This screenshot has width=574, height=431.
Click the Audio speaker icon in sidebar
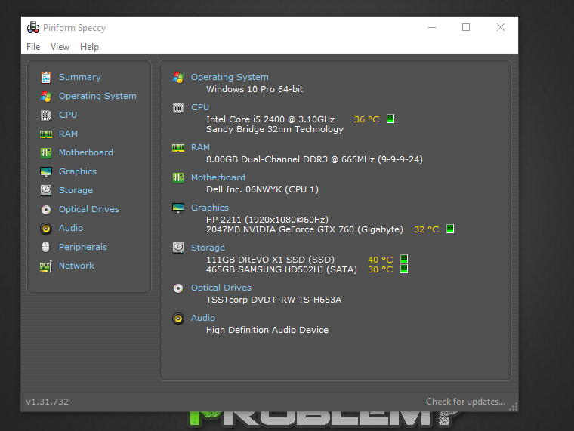point(46,228)
